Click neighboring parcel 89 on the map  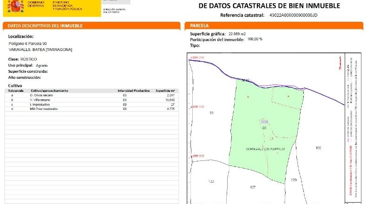(x=211, y=113)
